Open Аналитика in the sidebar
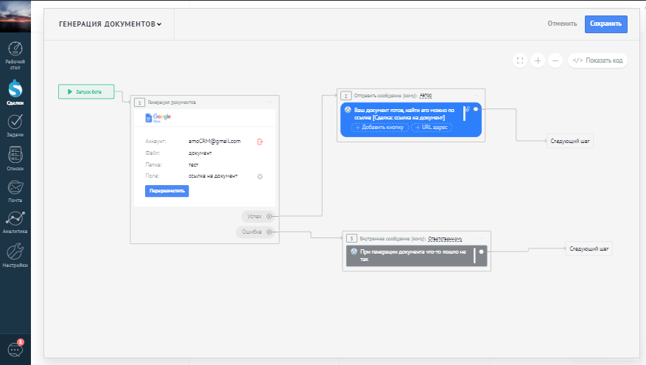Image resolution: width=646 pixels, height=365 pixels. (15, 221)
